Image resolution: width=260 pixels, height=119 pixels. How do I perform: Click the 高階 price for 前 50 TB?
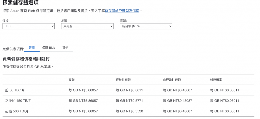(83, 90)
